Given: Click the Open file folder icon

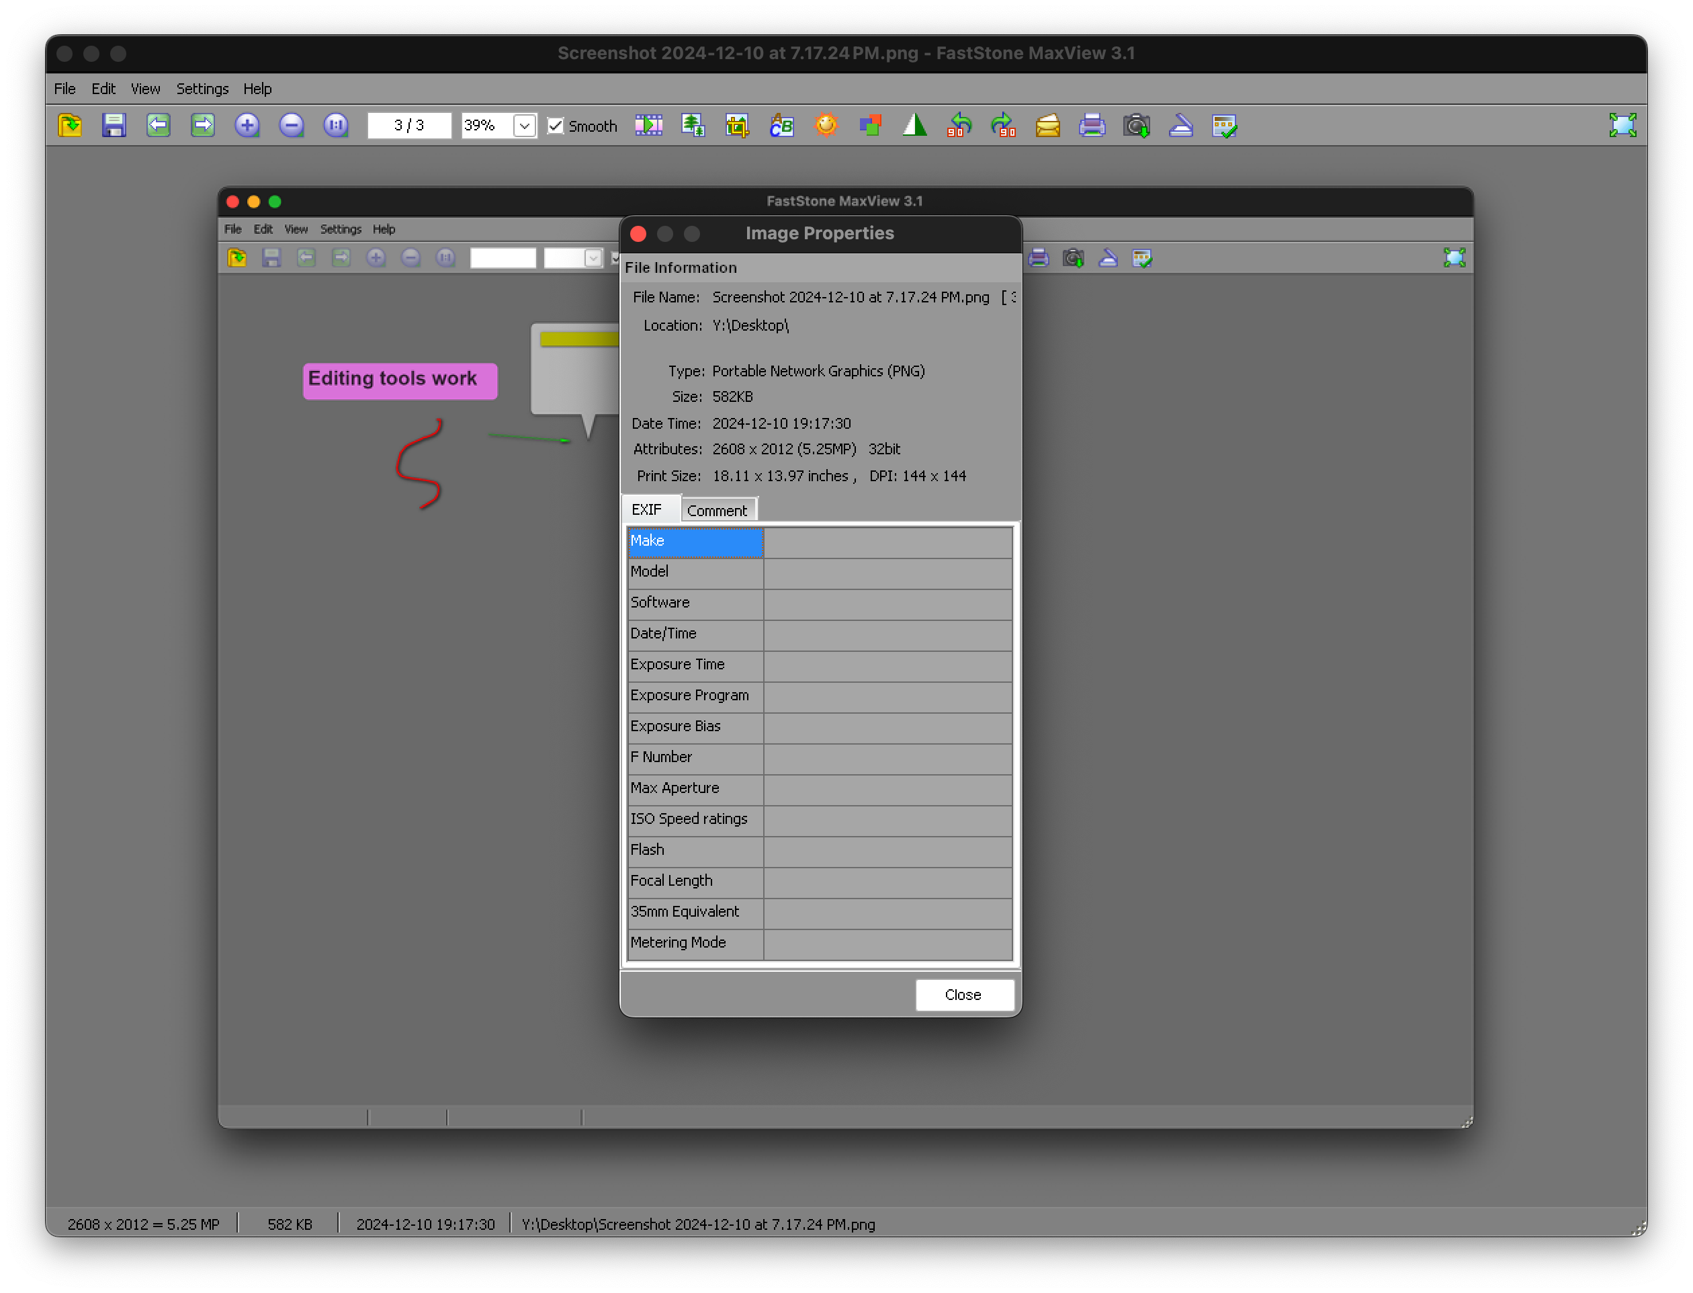Looking at the screenshot, I should (x=70, y=125).
